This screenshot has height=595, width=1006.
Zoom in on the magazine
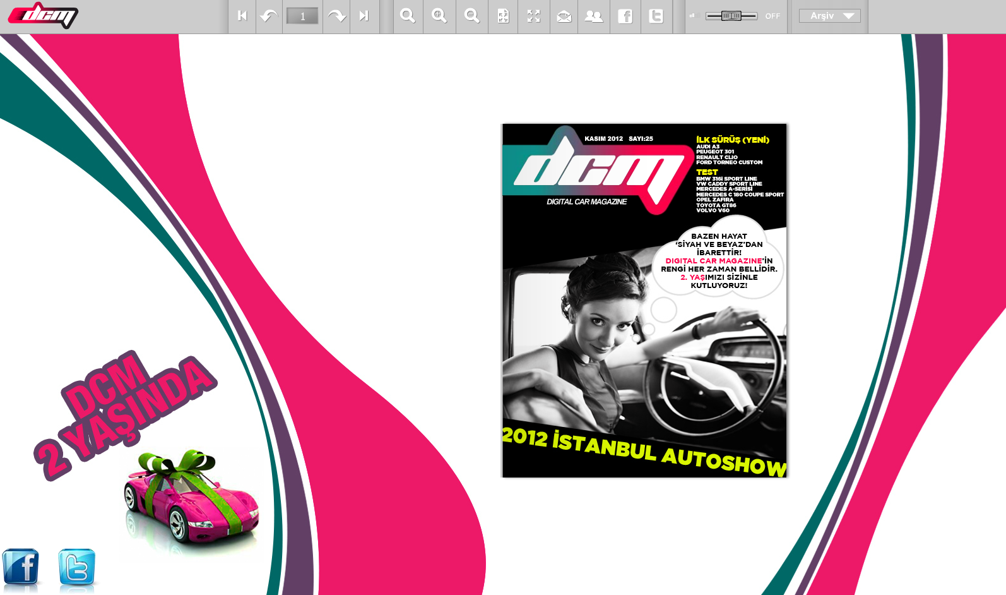click(439, 16)
